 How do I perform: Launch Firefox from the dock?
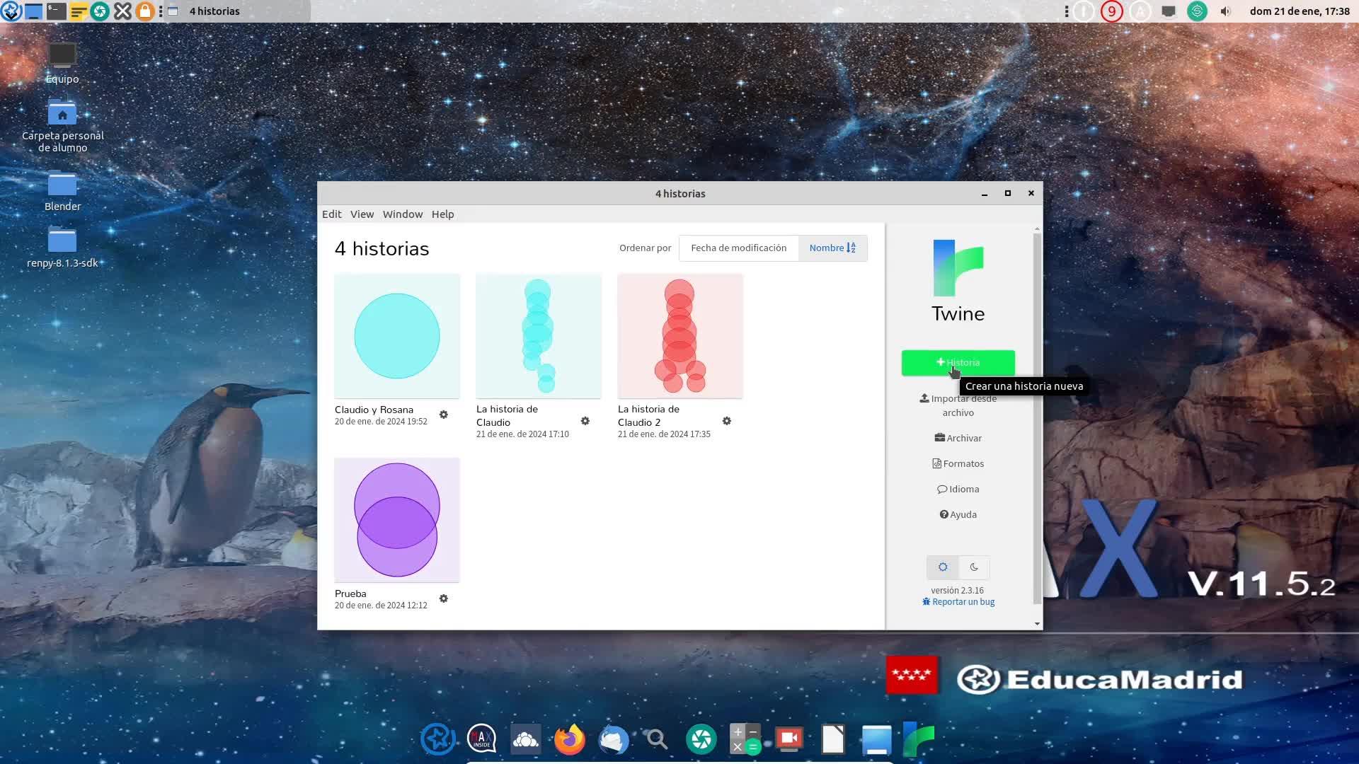[x=569, y=739]
